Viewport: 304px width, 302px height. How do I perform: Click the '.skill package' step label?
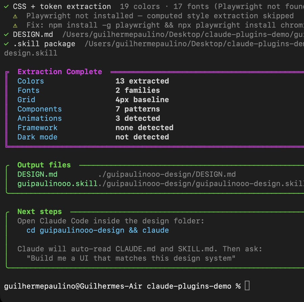(x=44, y=44)
